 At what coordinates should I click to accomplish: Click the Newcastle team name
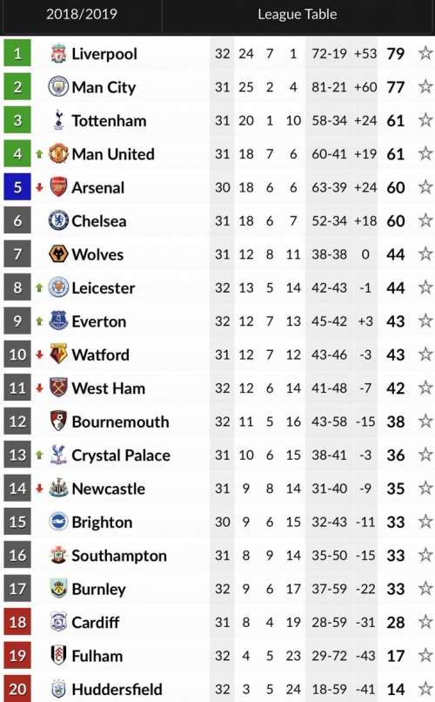tap(109, 488)
